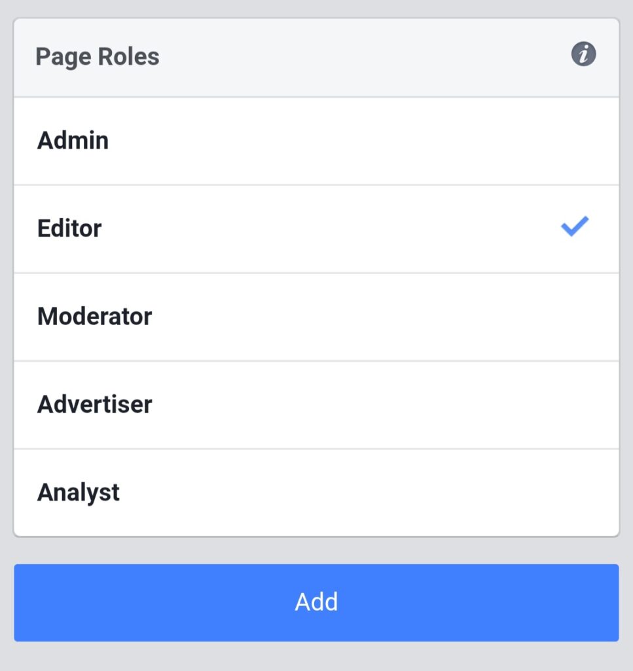633x671 pixels.
Task: Pick the Advertiser role
Action: (x=316, y=405)
